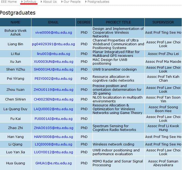Click the name Liang Bin
182x170 pixels.
tap(16, 44)
